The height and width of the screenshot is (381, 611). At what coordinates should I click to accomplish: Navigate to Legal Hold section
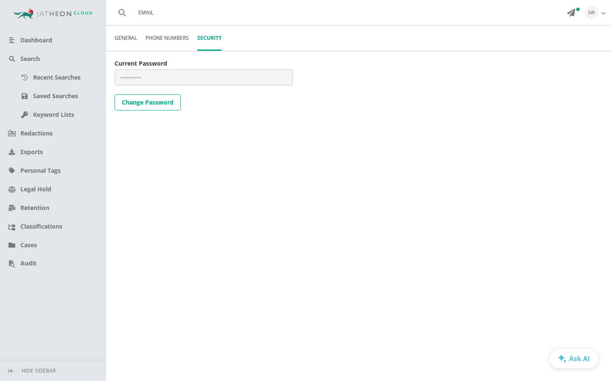[36, 189]
